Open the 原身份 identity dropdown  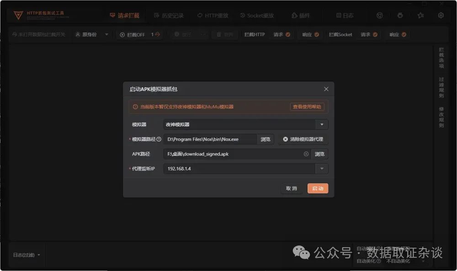(x=106, y=34)
